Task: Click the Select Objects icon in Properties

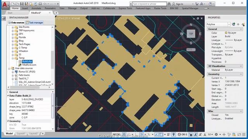Action: (238, 24)
